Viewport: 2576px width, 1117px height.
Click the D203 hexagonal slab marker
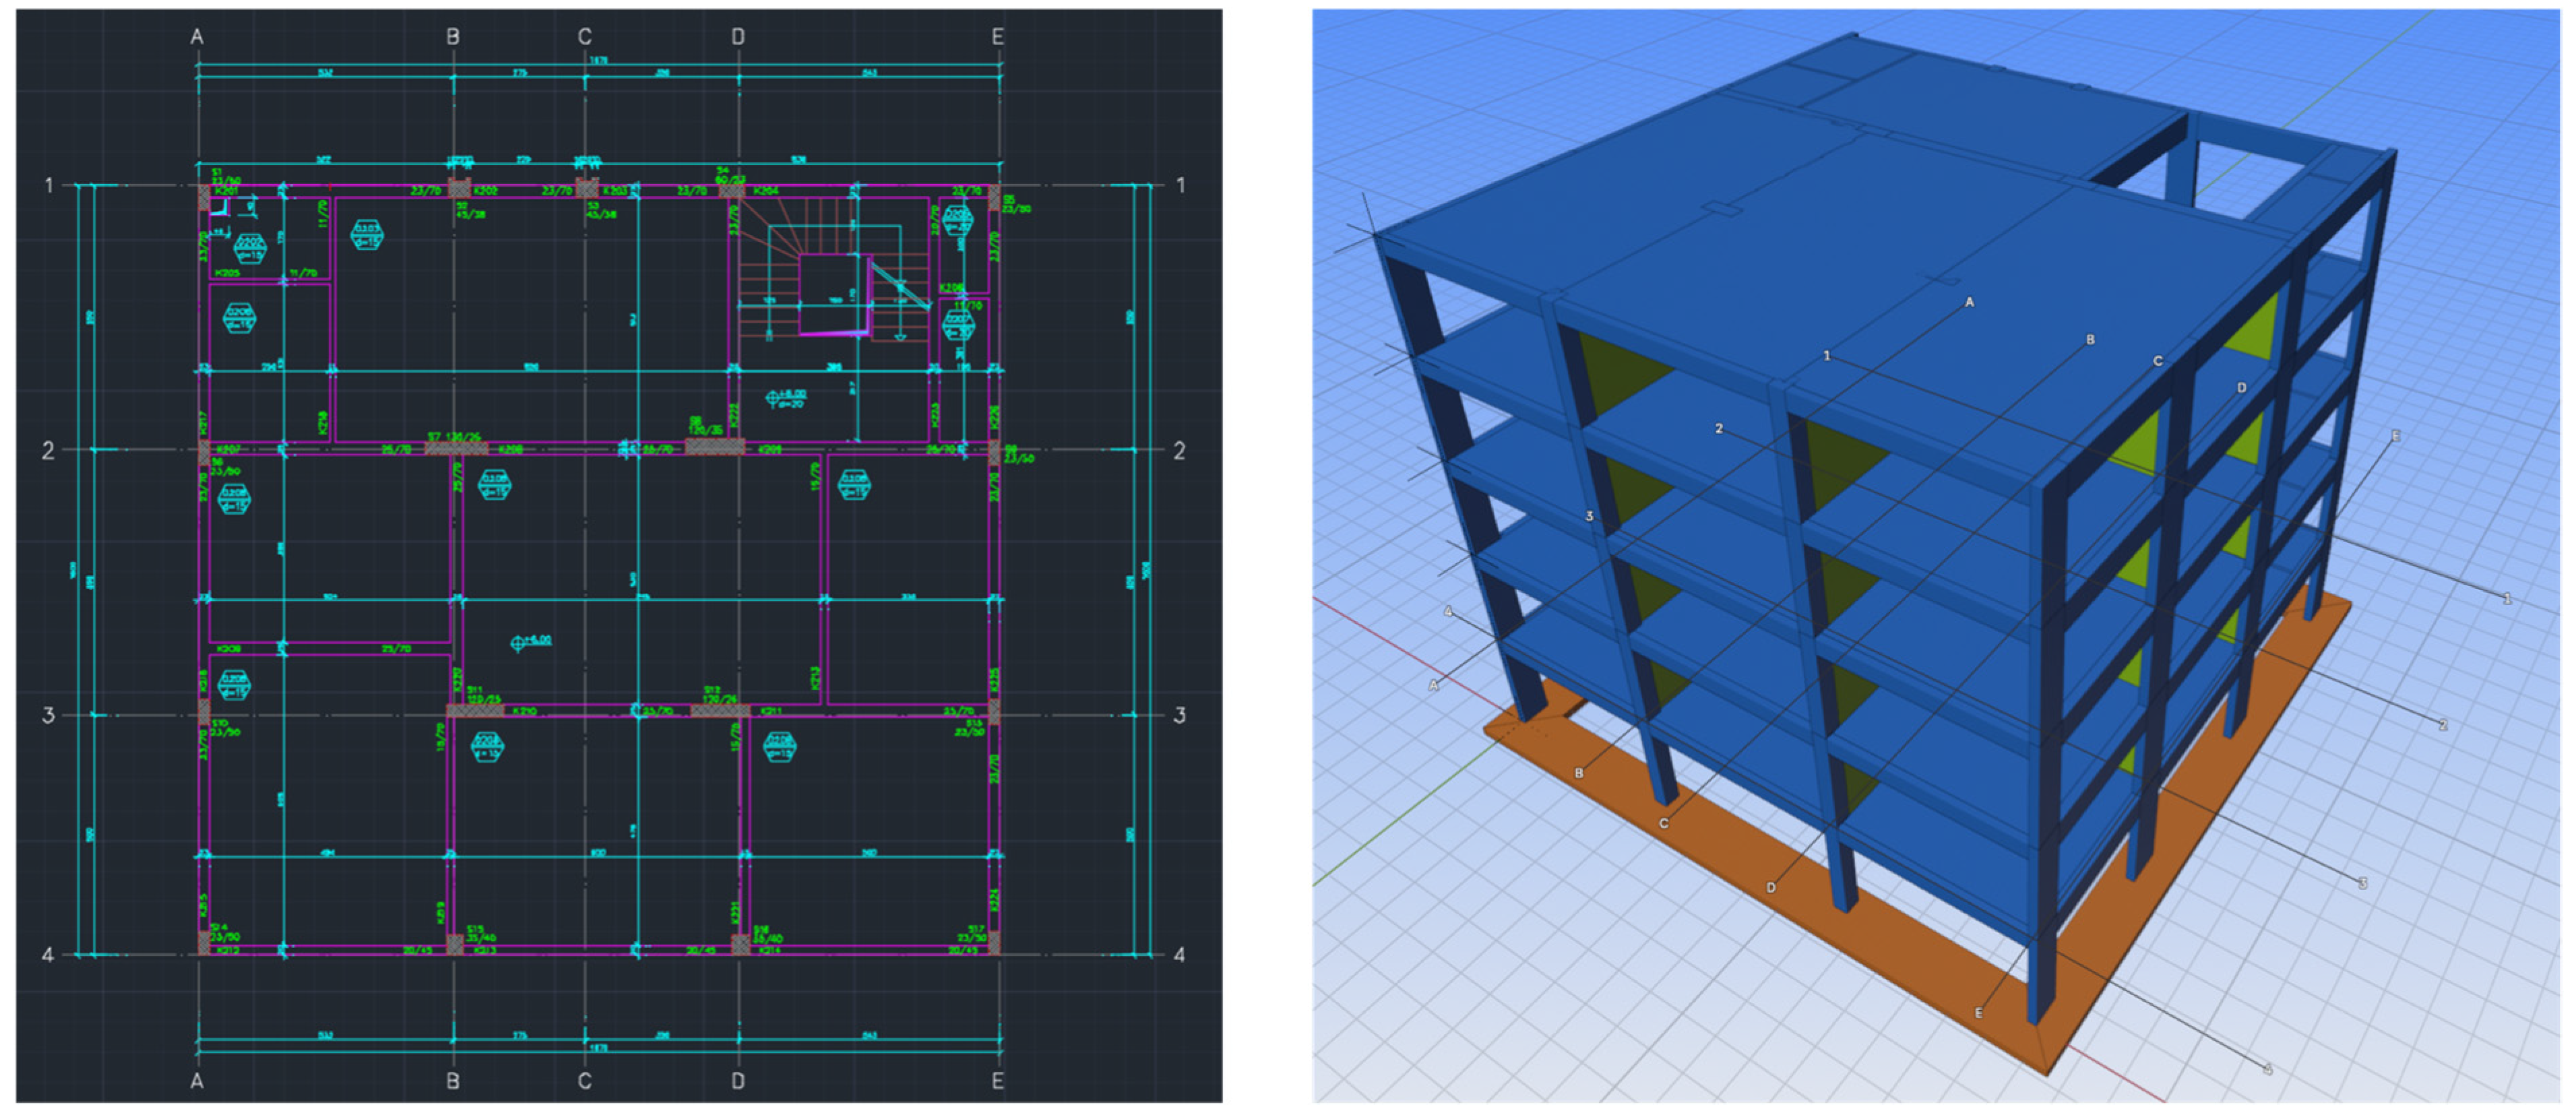pyautogui.click(x=367, y=235)
